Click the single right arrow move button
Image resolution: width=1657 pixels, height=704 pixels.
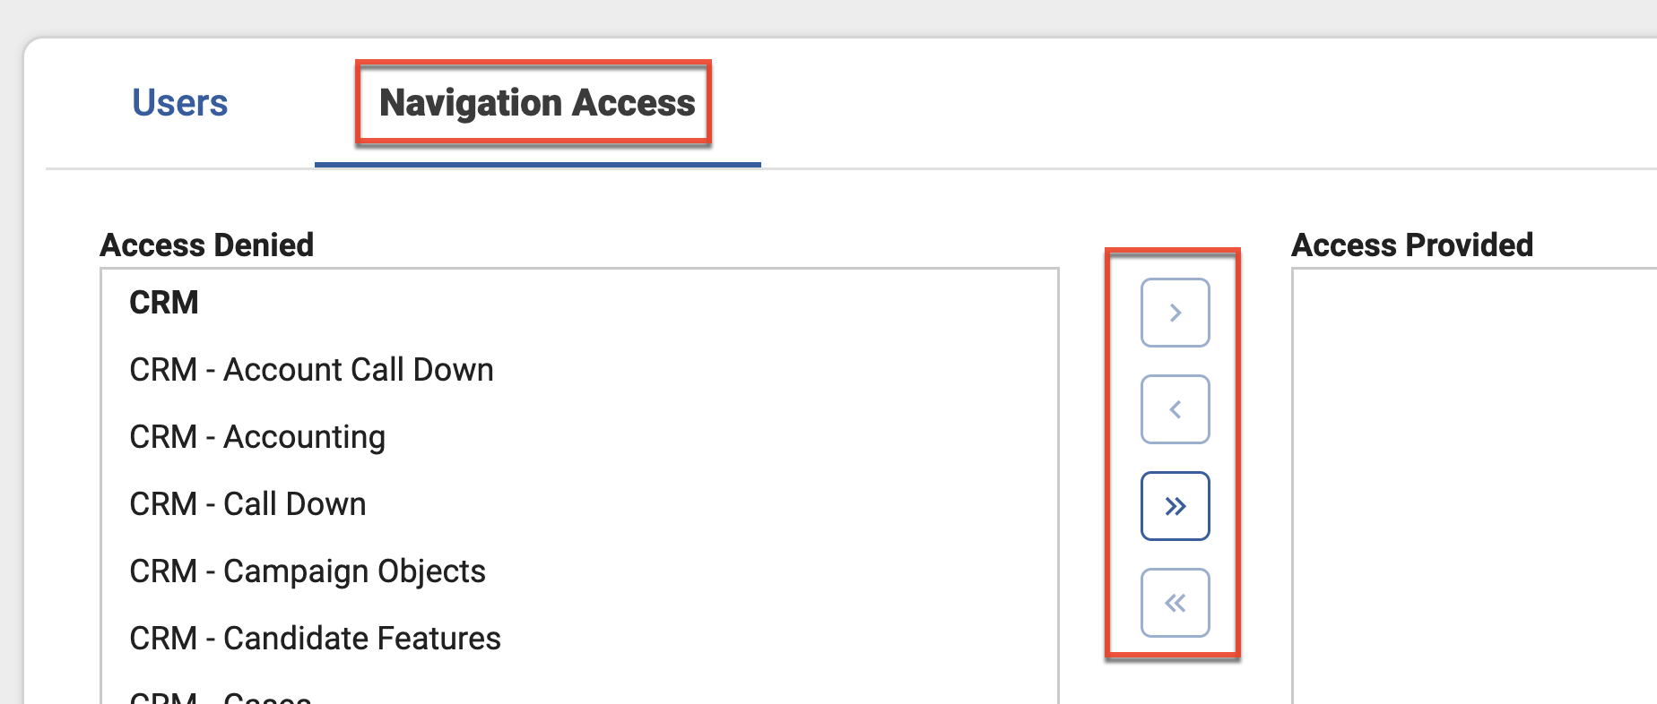coord(1175,313)
